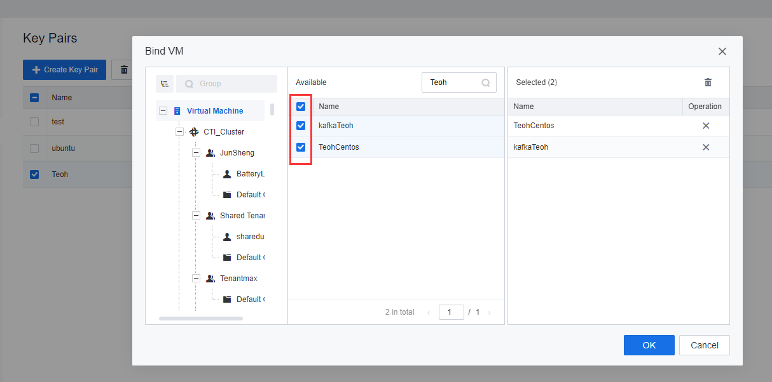Select the Tenantmax tree item
Viewport: 772px width, 382px height.
pyautogui.click(x=238, y=279)
